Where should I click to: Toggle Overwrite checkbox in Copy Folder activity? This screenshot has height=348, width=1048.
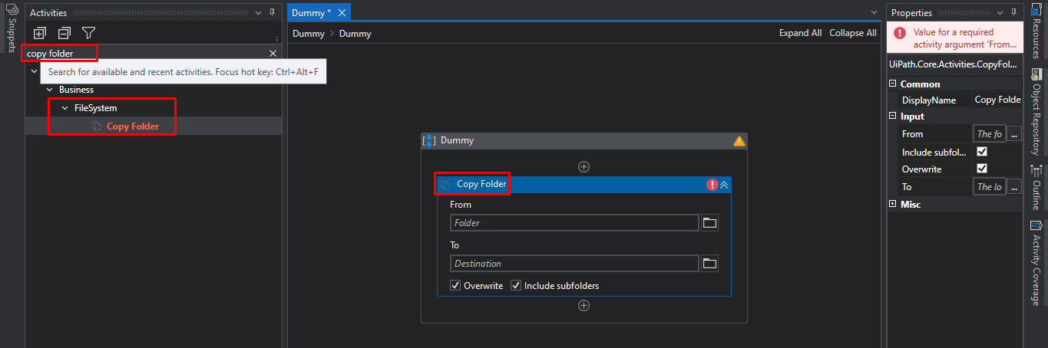[455, 286]
